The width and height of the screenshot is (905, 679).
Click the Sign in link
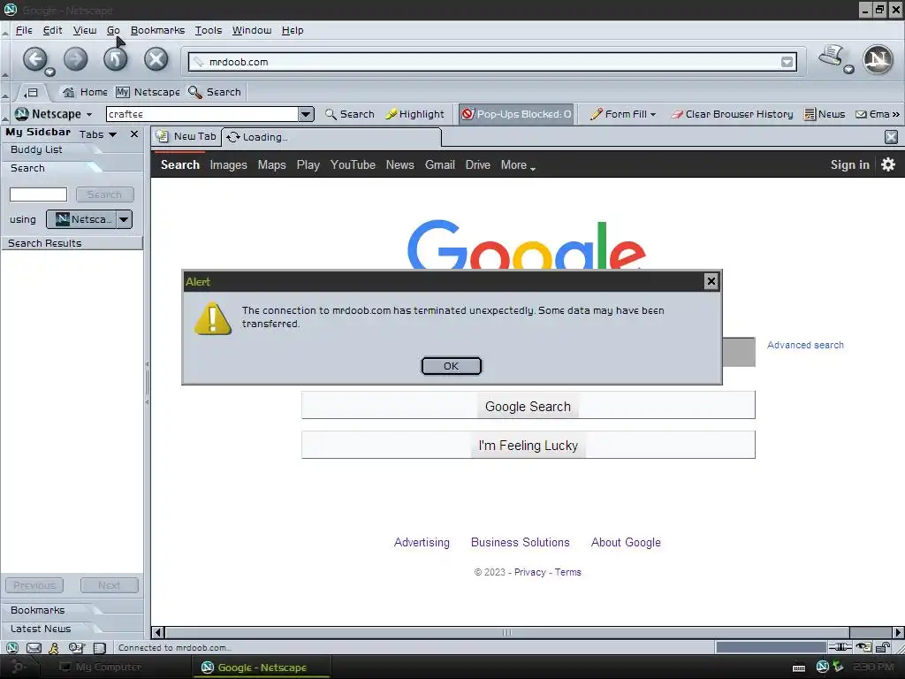click(849, 164)
